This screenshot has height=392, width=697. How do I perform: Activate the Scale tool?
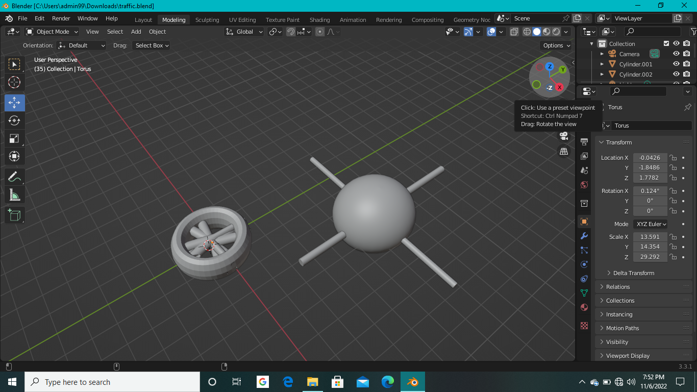pos(14,138)
